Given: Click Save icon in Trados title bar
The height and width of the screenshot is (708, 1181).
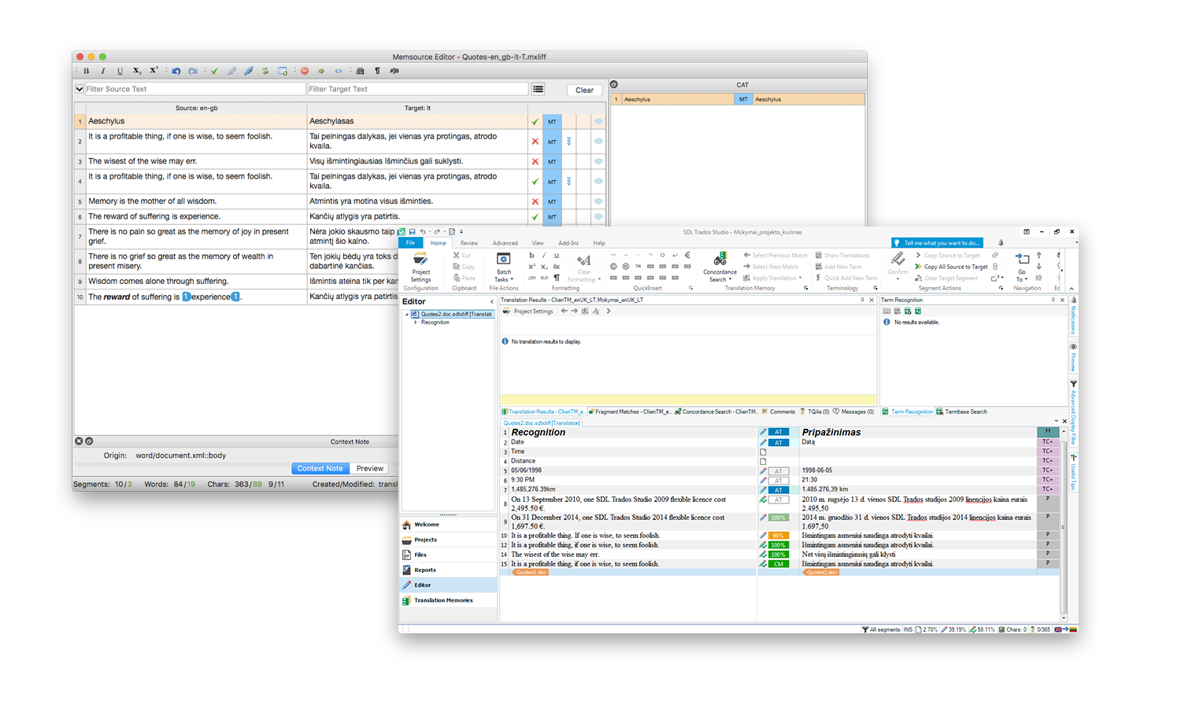Looking at the screenshot, I should [412, 232].
